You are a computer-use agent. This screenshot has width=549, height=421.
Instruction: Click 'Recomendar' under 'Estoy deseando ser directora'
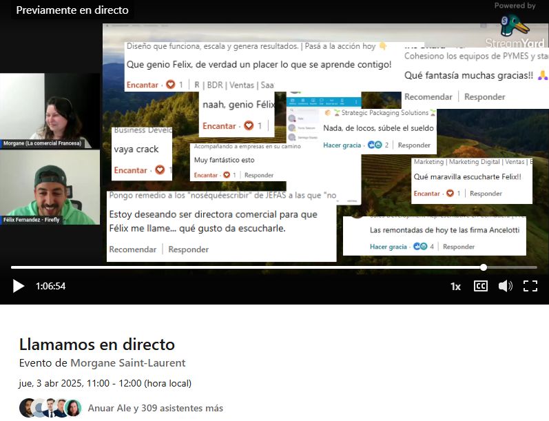click(x=133, y=249)
